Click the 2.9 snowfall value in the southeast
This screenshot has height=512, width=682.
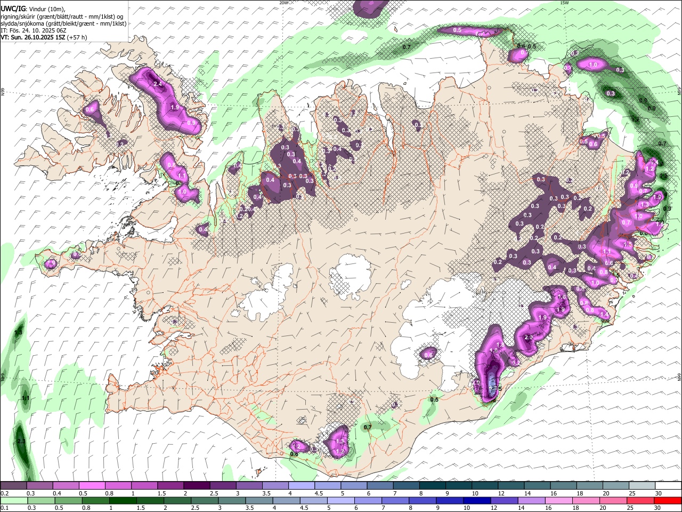click(529, 338)
